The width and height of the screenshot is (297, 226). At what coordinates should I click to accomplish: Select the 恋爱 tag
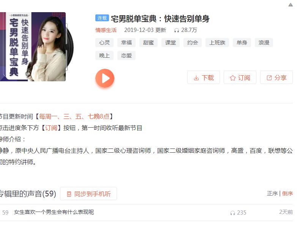click(126, 55)
